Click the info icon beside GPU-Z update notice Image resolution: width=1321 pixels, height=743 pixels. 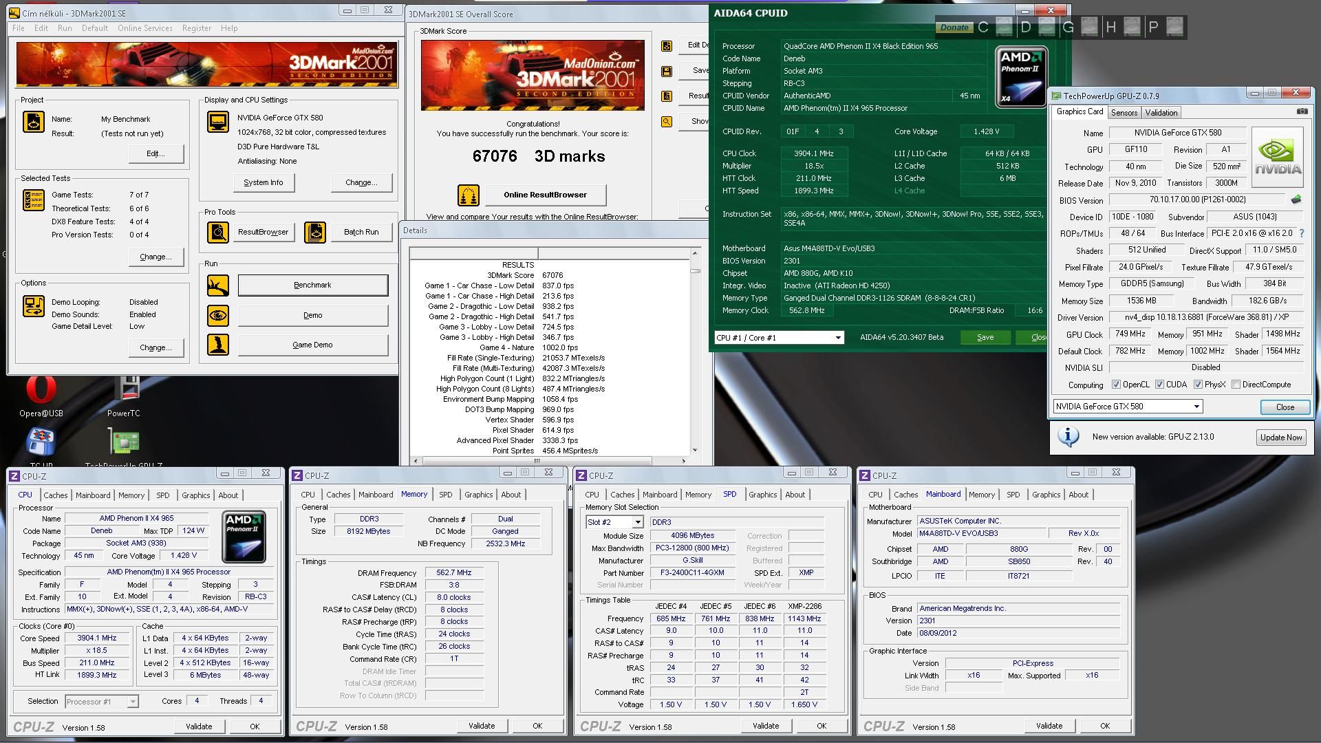point(1068,437)
